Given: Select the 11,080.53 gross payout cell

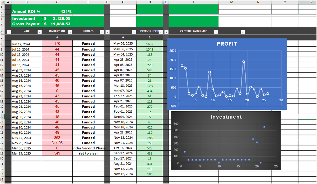Looking at the screenshot, I should pyautogui.click(x=57, y=24).
